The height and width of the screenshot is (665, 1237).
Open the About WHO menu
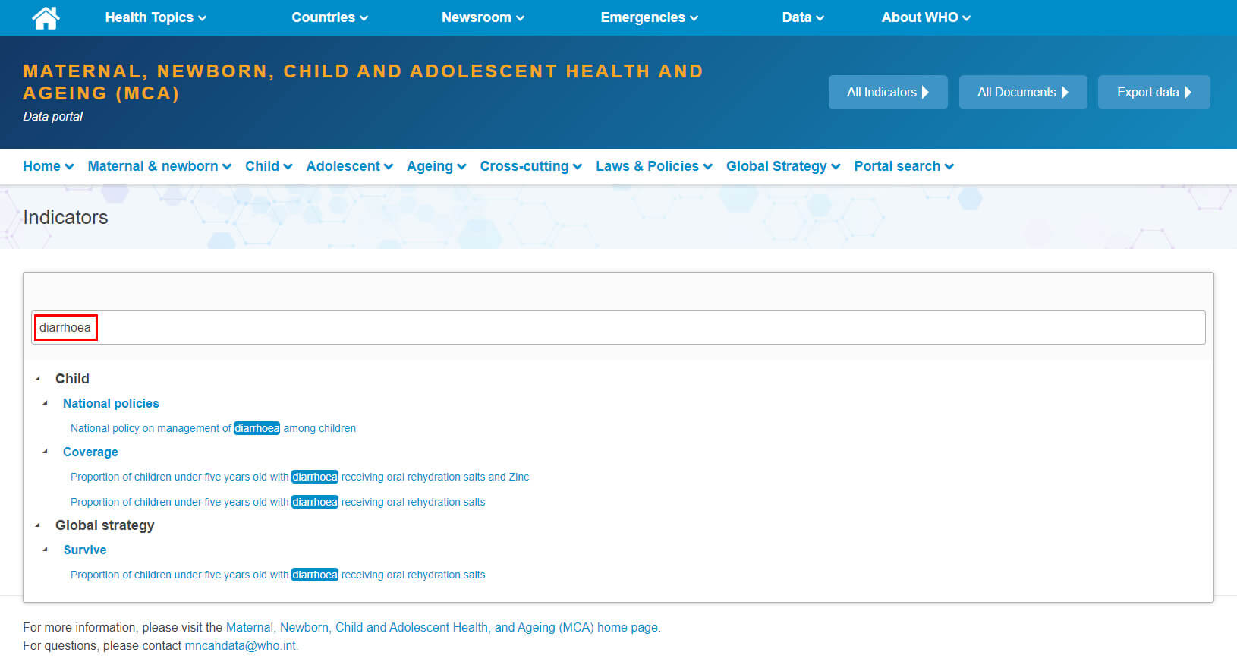pyautogui.click(x=926, y=17)
